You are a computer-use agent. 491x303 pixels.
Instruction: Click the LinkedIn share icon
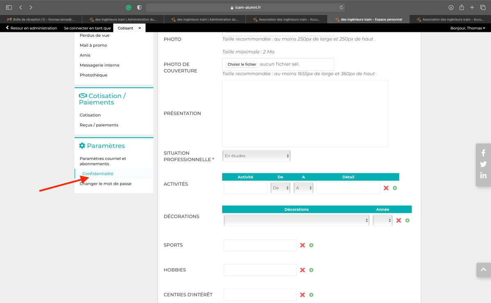(x=483, y=175)
